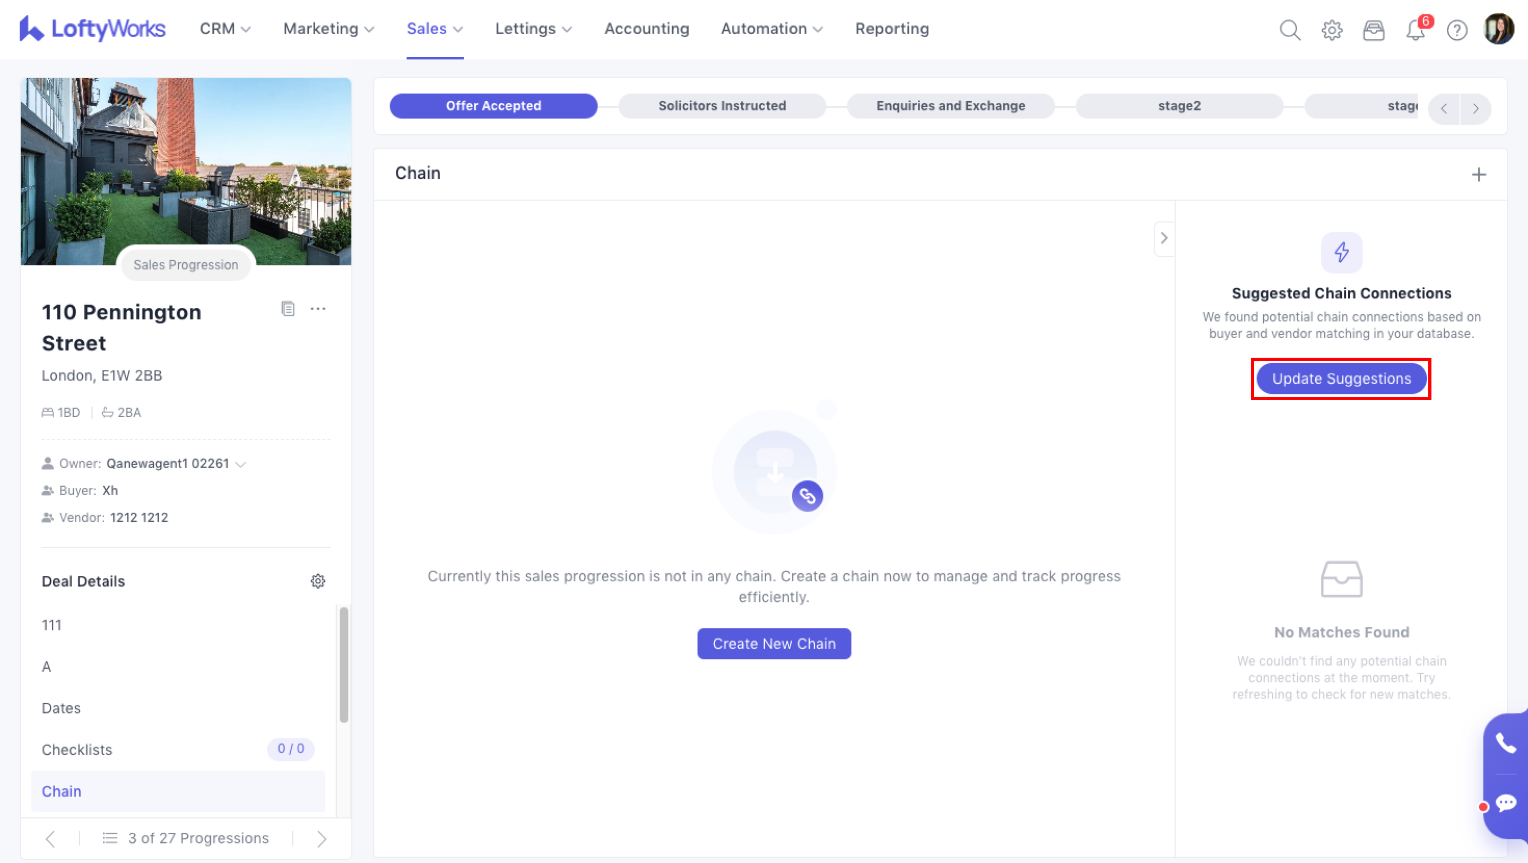Open the Accounting menu item
Screen dimensions: 1528x863
pyautogui.click(x=647, y=29)
